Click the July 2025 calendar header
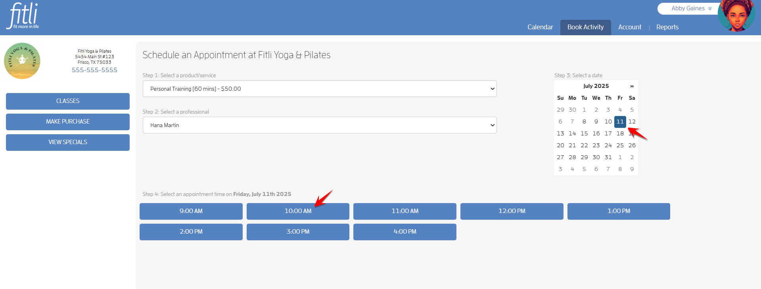The image size is (761, 289). click(x=596, y=86)
